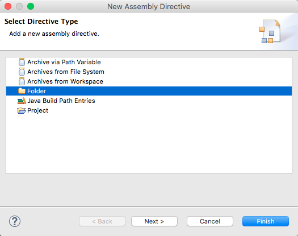Click the yellow Folder icon in the list
This screenshot has width=298, height=236.
(x=22, y=91)
